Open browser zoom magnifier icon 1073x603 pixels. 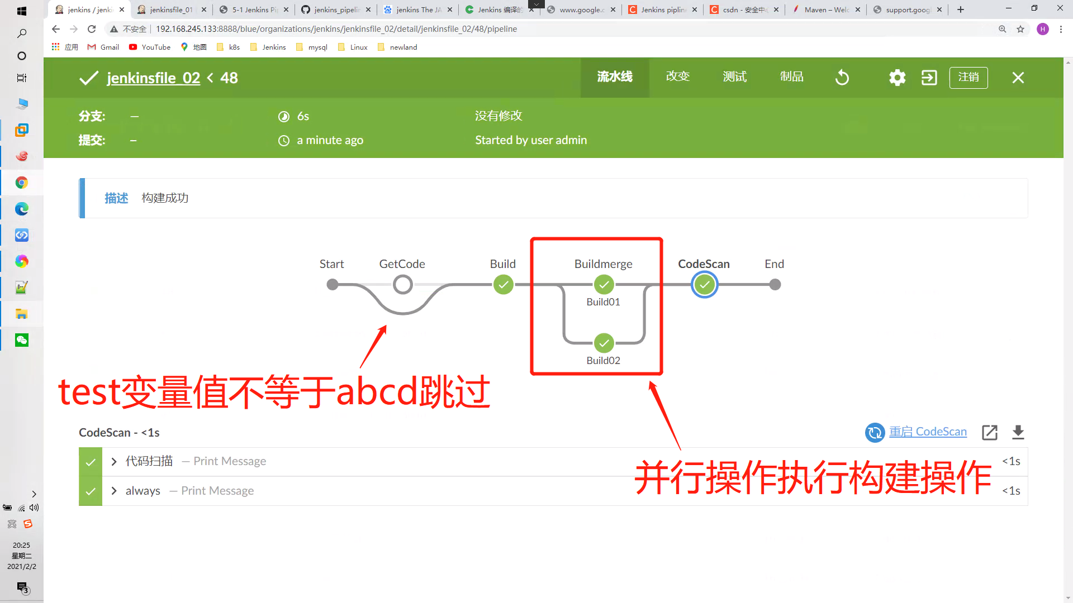(x=1003, y=29)
